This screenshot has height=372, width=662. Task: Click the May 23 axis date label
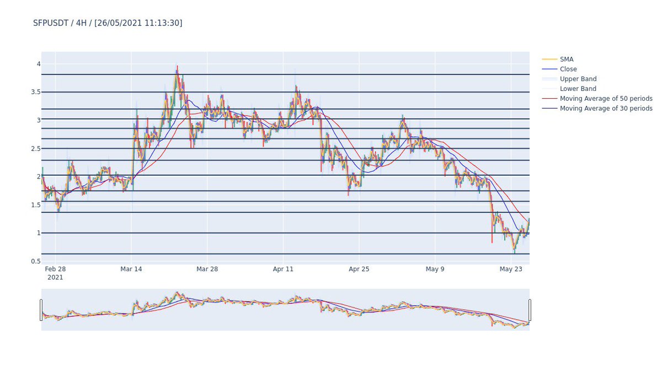pos(511,269)
